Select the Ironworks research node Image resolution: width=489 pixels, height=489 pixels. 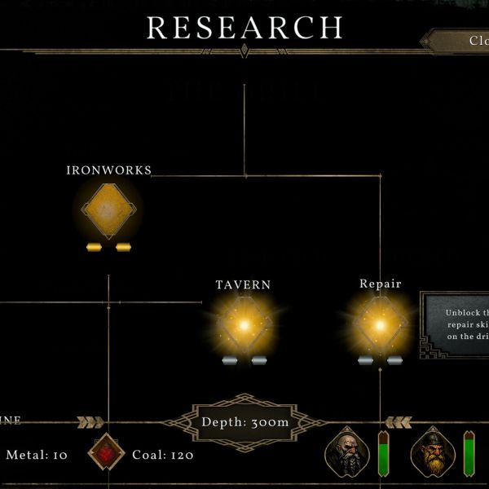pyautogui.click(x=108, y=211)
